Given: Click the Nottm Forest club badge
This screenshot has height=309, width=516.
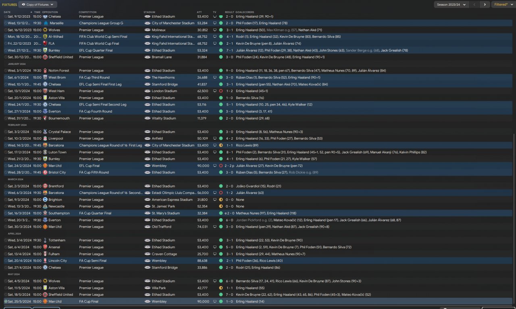Looking at the screenshot, I should click(45, 71).
